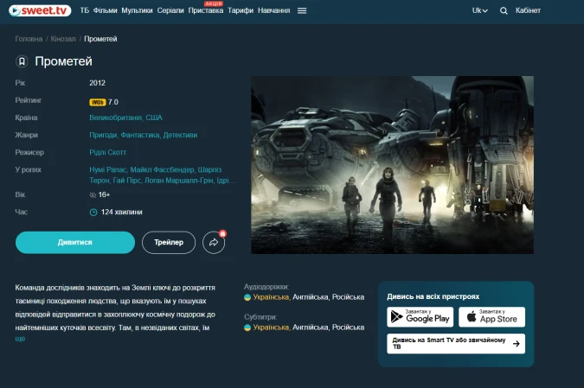
Task: Click the Трейлер button
Action: coord(169,243)
